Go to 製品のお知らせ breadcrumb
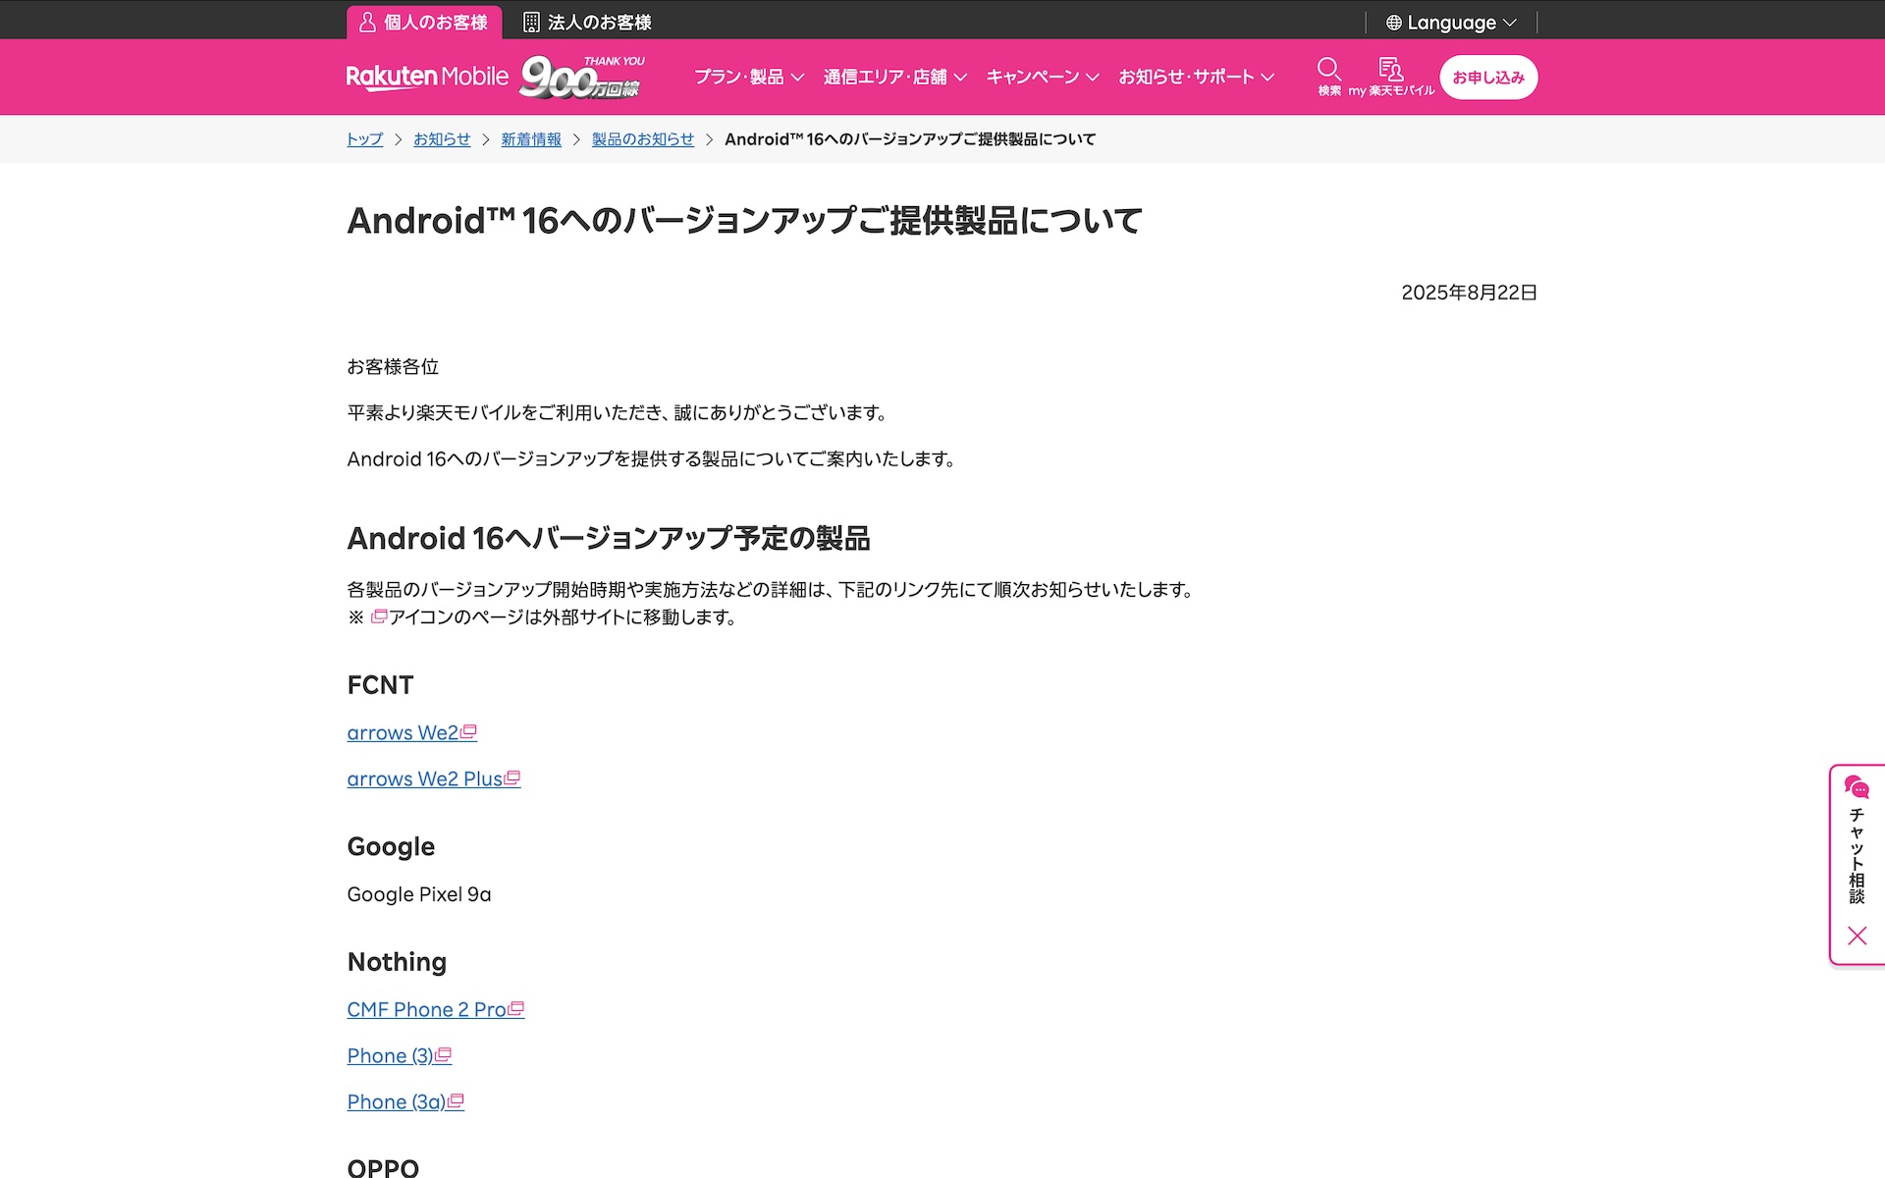1885x1178 pixels. coord(642,139)
